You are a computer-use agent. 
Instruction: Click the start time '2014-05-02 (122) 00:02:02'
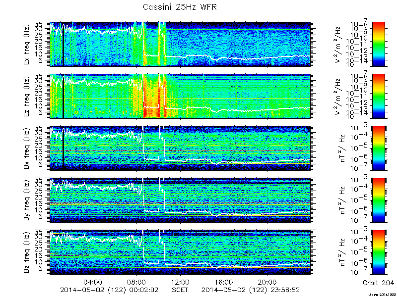click(x=109, y=290)
